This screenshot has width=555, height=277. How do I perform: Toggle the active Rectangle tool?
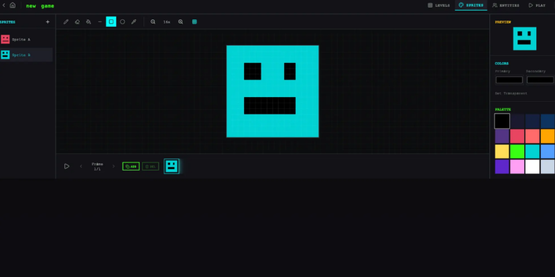[x=111, y=21]
